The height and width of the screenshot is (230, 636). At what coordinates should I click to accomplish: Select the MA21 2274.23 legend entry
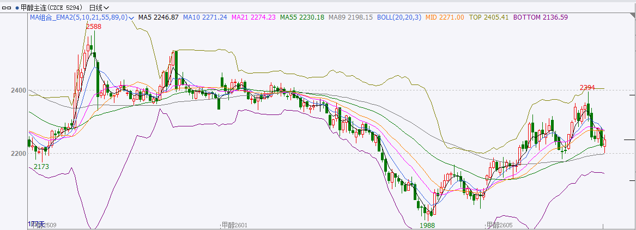click(x=253, y=17)
